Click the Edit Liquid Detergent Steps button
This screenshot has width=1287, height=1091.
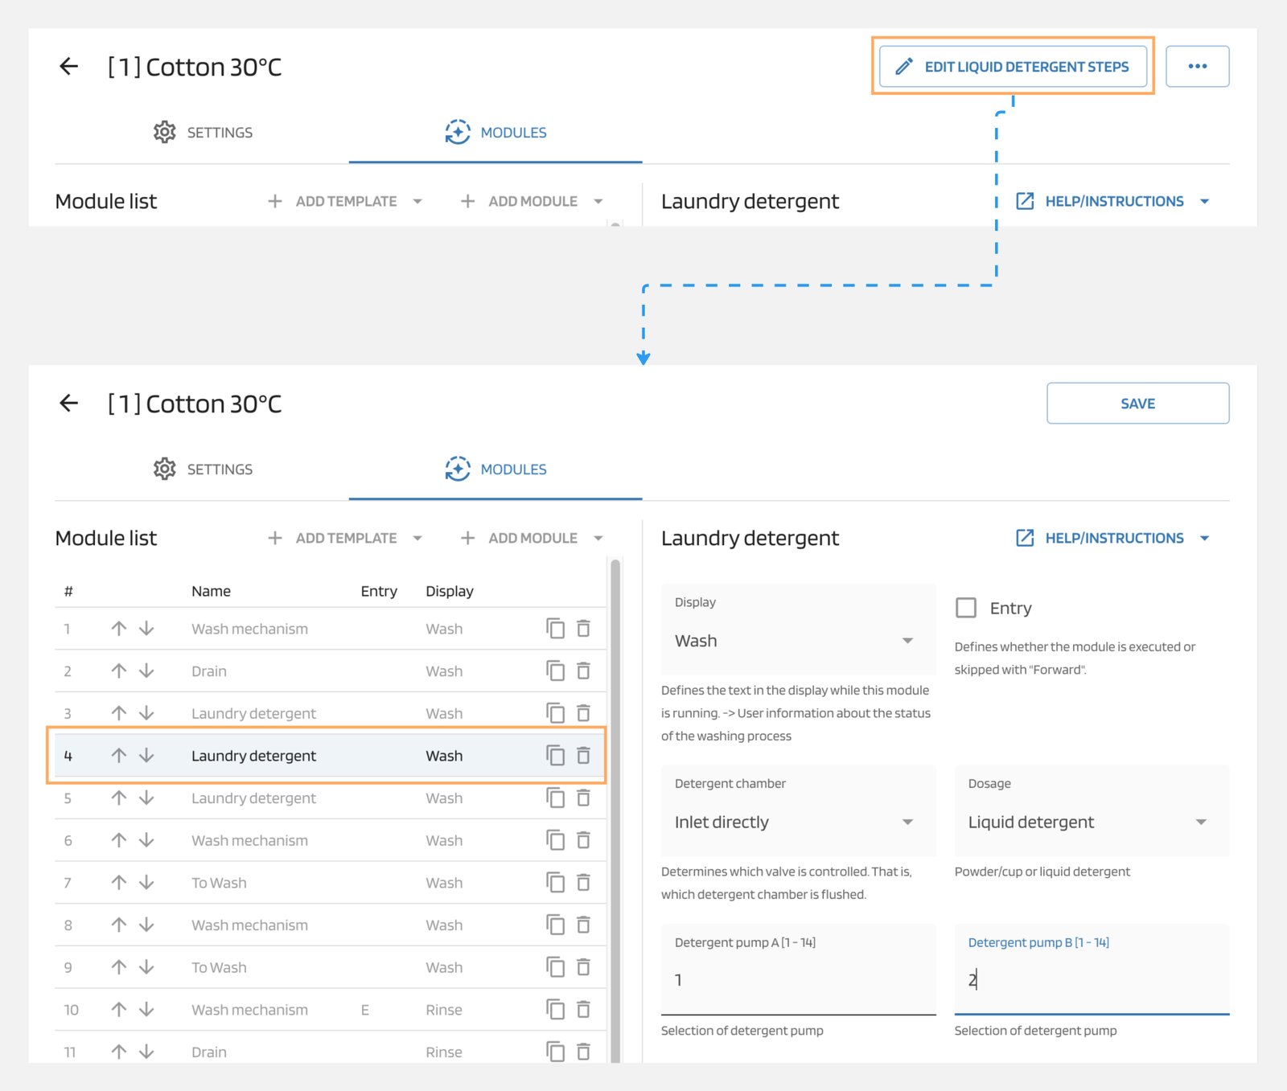click(x=1013, y=67)
